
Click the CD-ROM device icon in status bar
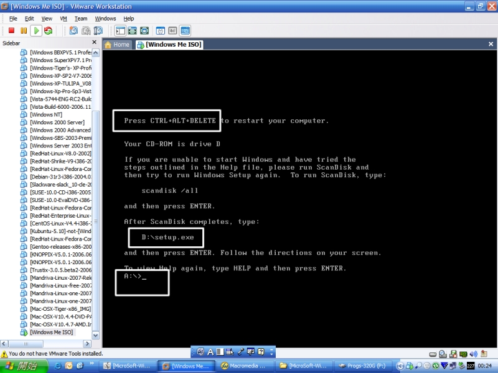point(443,354)
